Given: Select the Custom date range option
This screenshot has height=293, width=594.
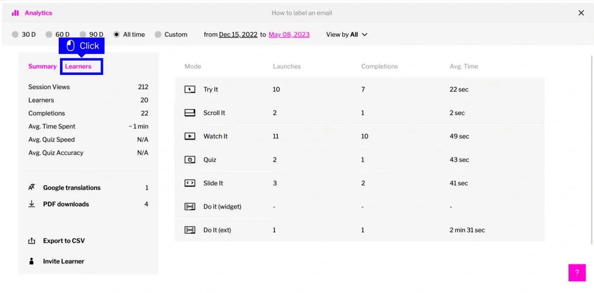Looking at the screenshot, I should (171, 34).
